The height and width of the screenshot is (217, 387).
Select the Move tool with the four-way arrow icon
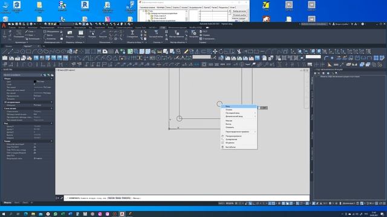click(x=215, y=51)
